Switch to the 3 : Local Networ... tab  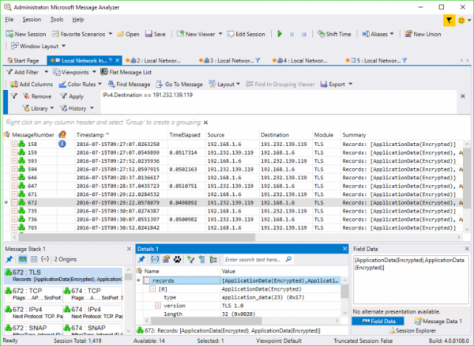click(x=230, y=61)
